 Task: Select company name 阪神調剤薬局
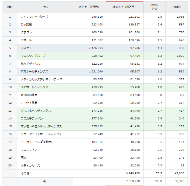29,95
